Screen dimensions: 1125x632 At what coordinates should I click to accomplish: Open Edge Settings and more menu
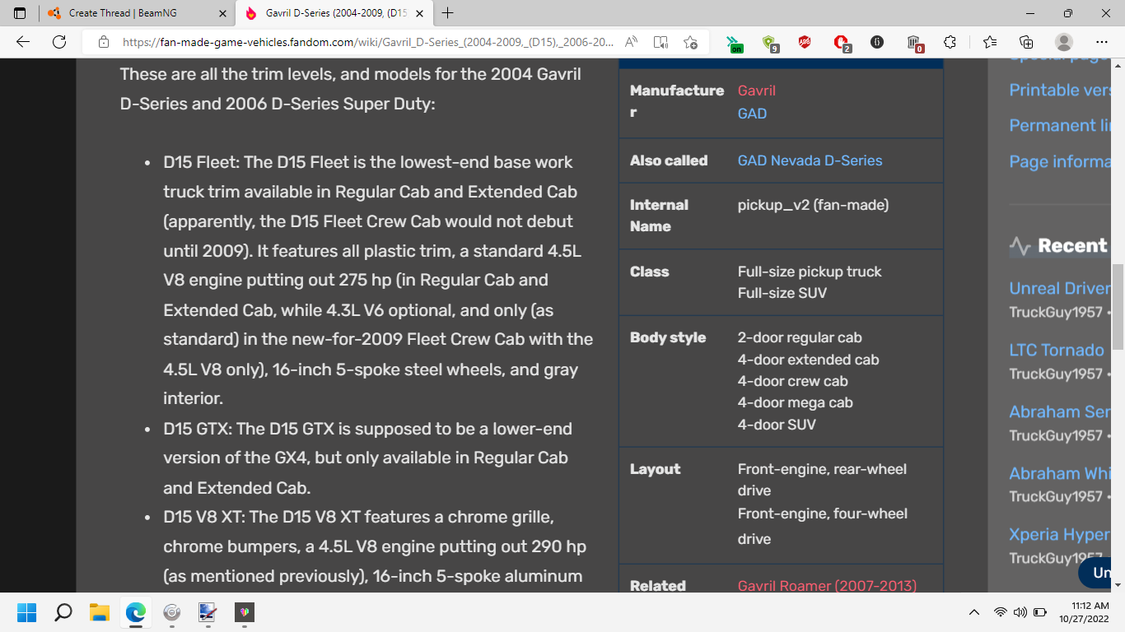pyautogui.click(x=1102, y=42)
